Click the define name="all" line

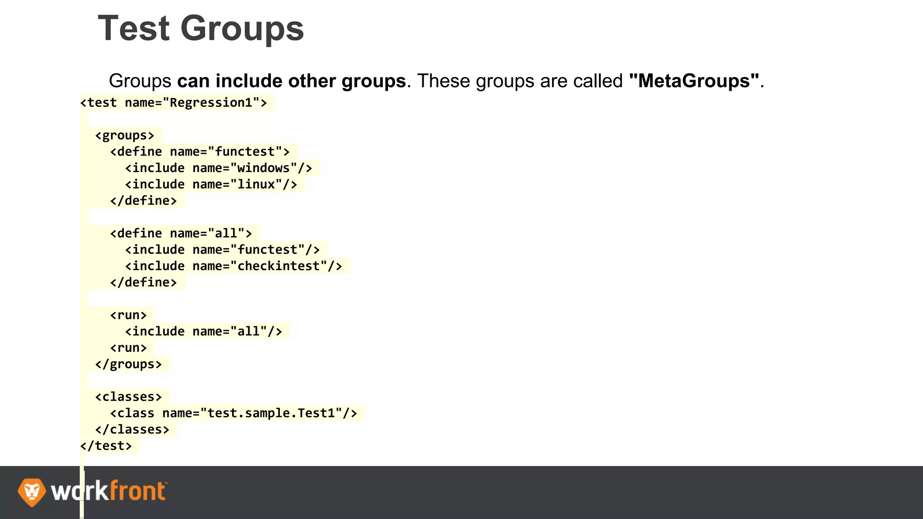coord(181,233)
